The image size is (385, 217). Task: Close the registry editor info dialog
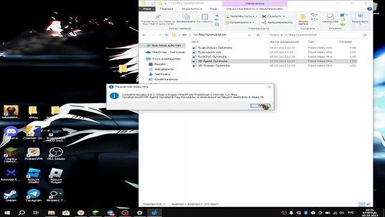(x=269, y=87)
